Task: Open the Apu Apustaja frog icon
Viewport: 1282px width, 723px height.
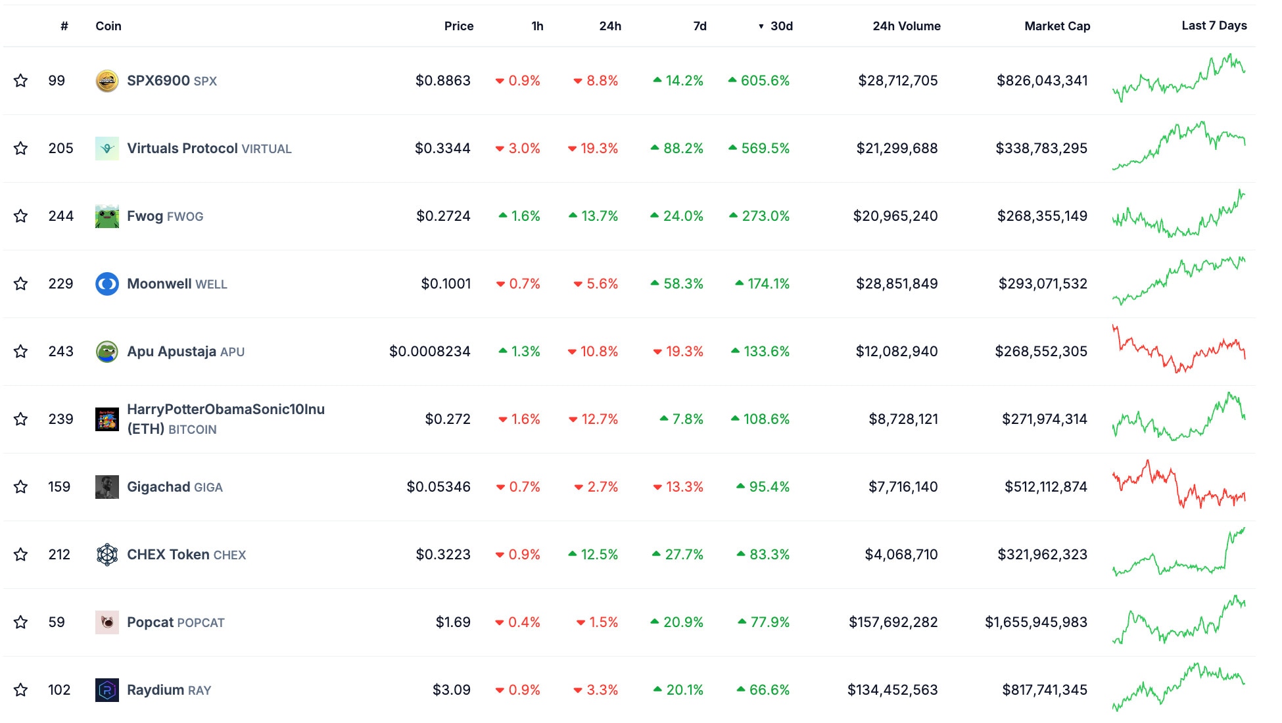Action: (x=107, y=352)
